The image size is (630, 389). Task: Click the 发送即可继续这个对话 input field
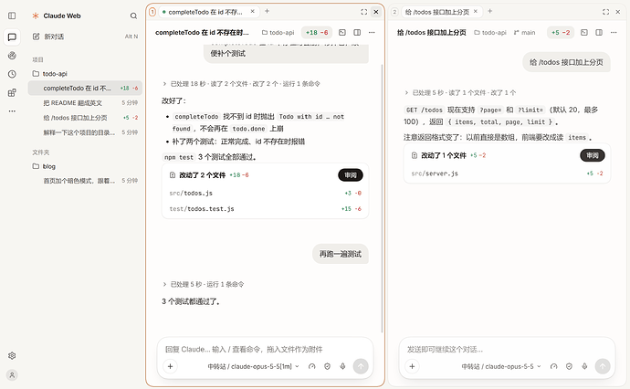click(507, 349)
